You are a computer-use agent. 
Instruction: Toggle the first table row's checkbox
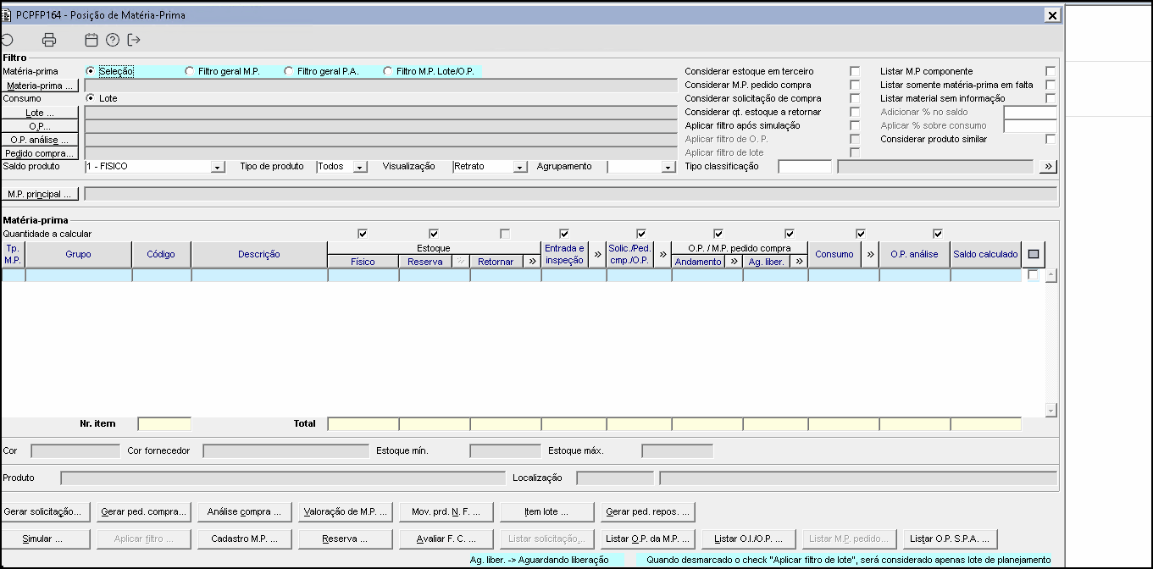pyautogui.click(x=1033, y=275)
